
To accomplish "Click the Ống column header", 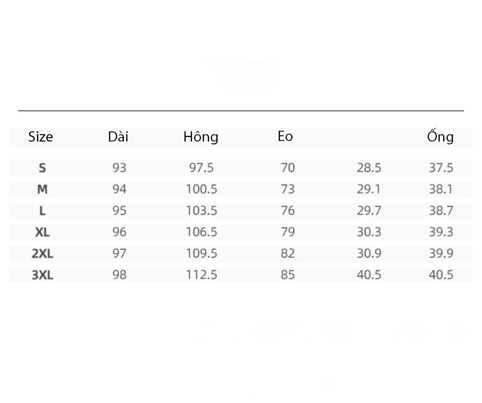I will tap(440, 136).
